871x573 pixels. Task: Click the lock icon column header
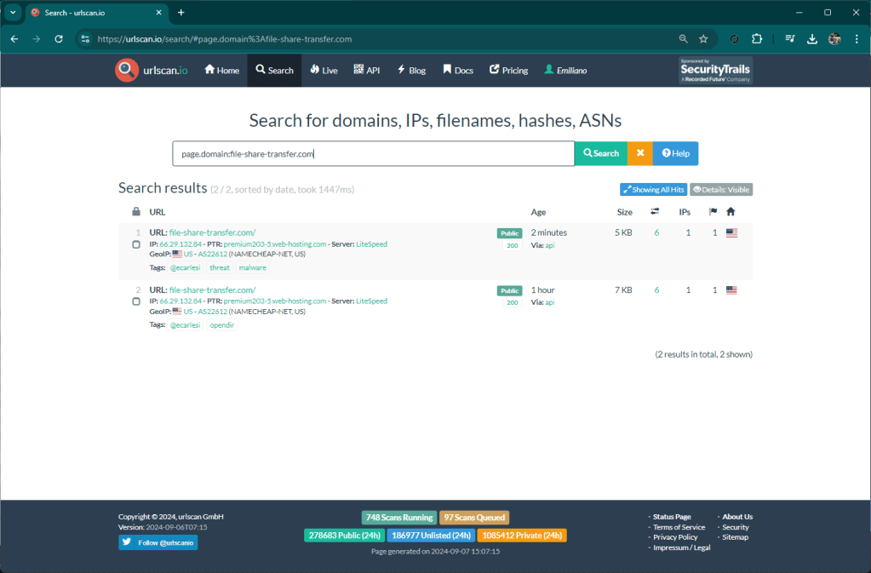click(x=136, y=212)
